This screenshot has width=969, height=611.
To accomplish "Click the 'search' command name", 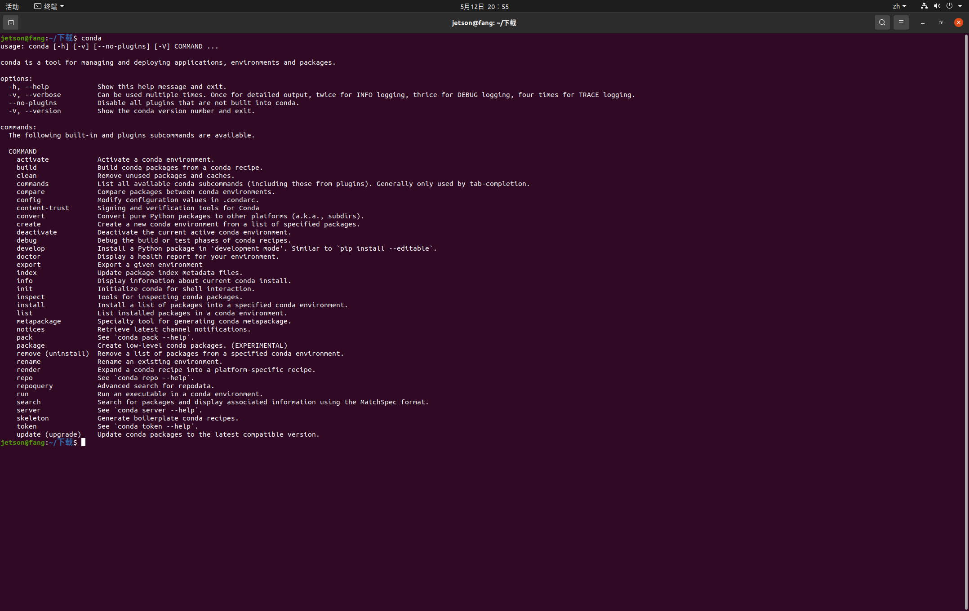I will pos(29,402).
